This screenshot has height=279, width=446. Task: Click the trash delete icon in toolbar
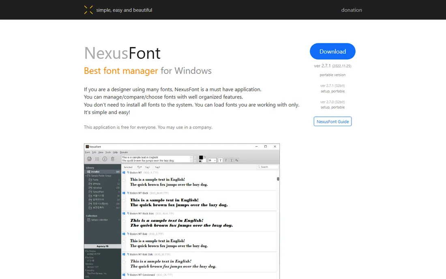113,159
